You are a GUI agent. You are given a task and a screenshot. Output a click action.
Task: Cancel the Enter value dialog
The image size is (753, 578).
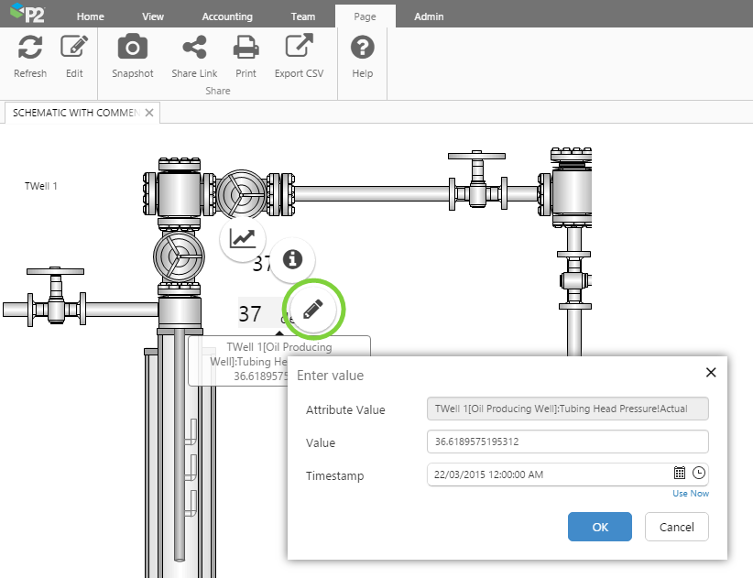pyautogui.click(x=677, y=527)
